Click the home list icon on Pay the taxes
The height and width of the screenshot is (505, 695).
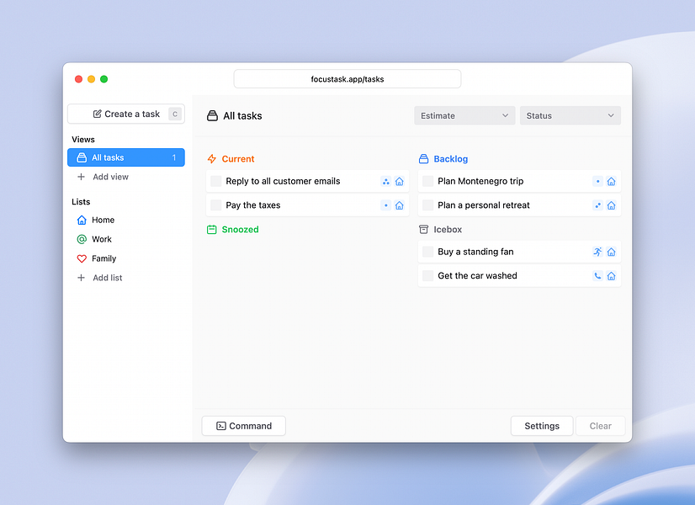(400, 205)
